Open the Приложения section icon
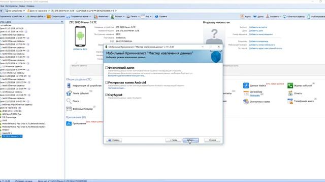 coord(69,123)
